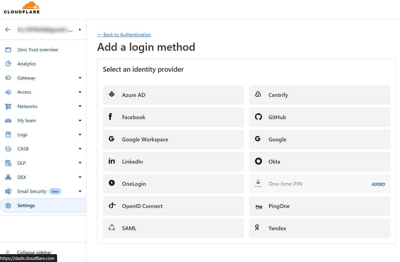400x262 pixels.
Task: Click the New badge beside Email Security
Action: [x=55, y=191]
